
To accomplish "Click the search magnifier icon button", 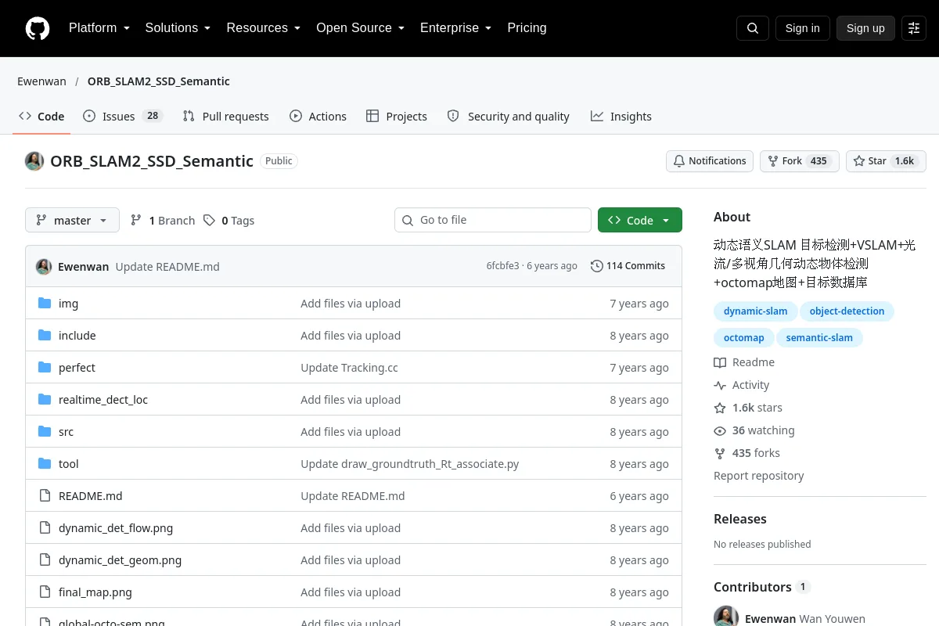I will click(753, 28).
